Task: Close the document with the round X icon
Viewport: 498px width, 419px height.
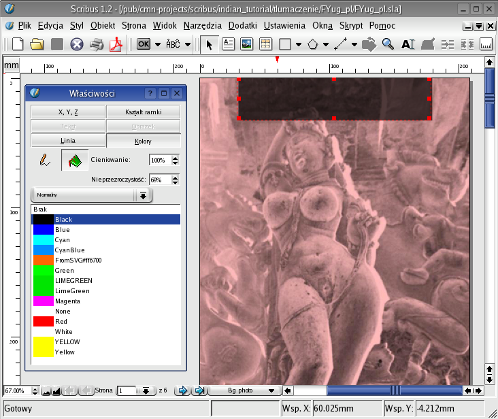Action: click(77, 44)
